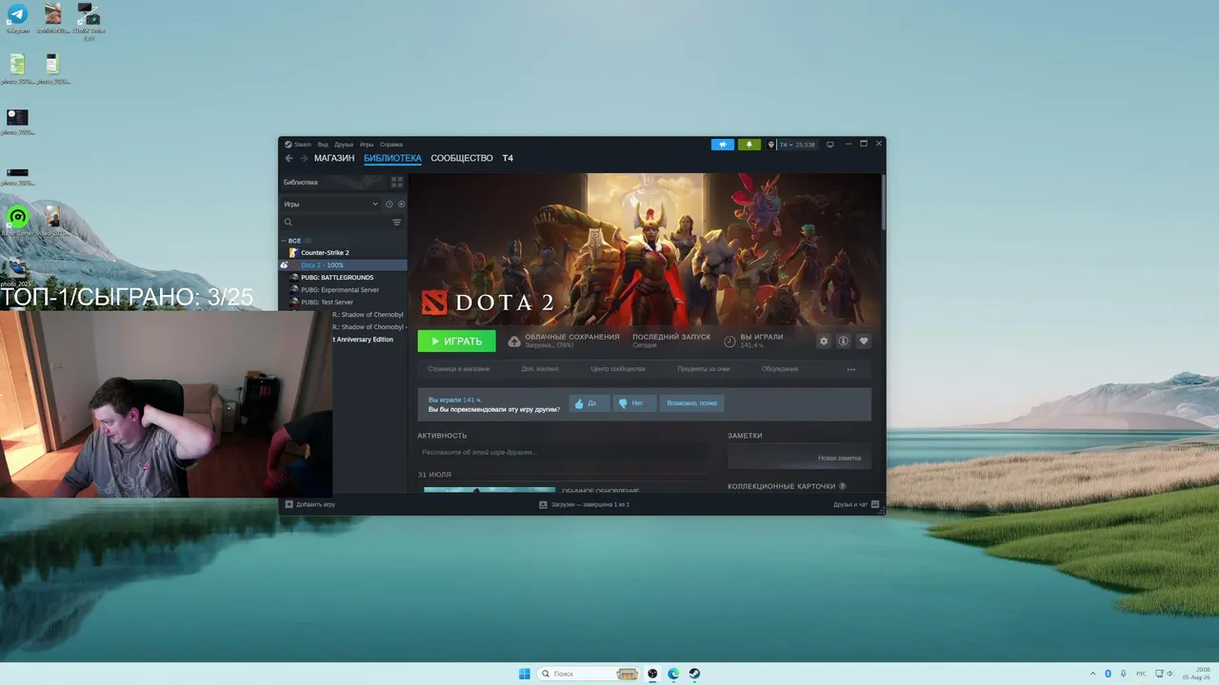The height and width of the screenshot is (685, 1219).
Task: Open the Downloads status at bottom
Action: [584, 504]
